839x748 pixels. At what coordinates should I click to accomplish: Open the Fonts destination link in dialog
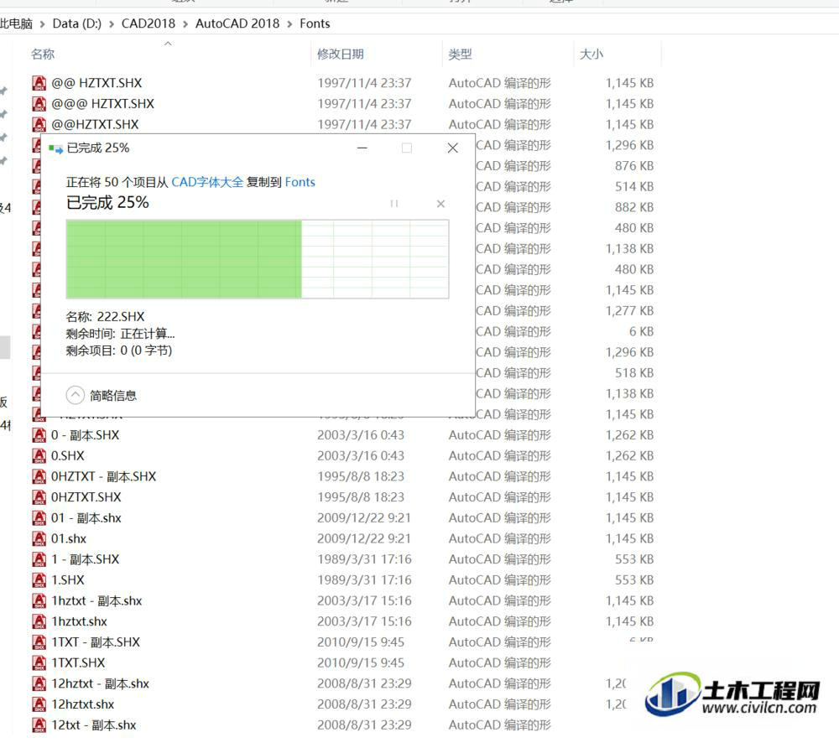(x=300, y=182)
